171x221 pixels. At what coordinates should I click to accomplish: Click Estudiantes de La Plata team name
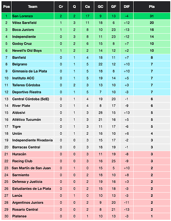pos(31,189)
